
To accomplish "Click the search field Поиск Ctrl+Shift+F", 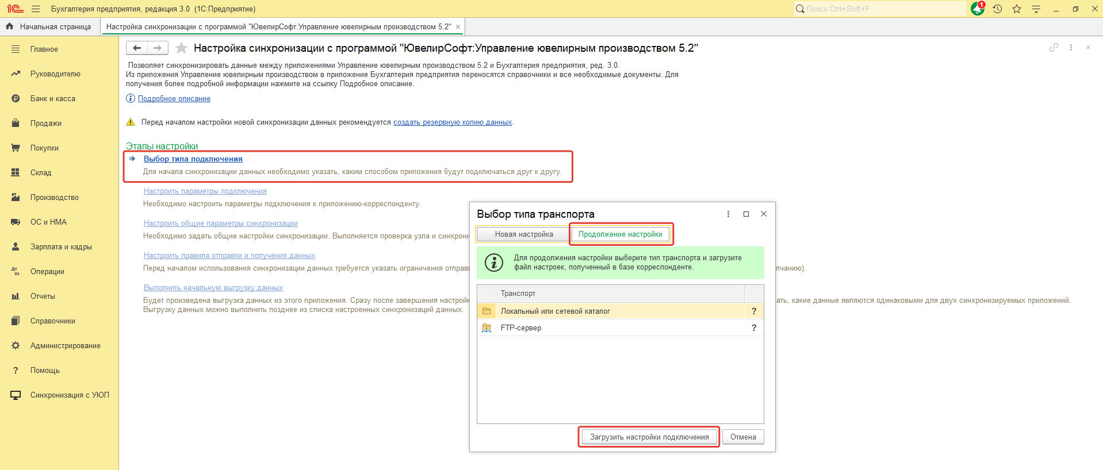I will pos(880,9).
